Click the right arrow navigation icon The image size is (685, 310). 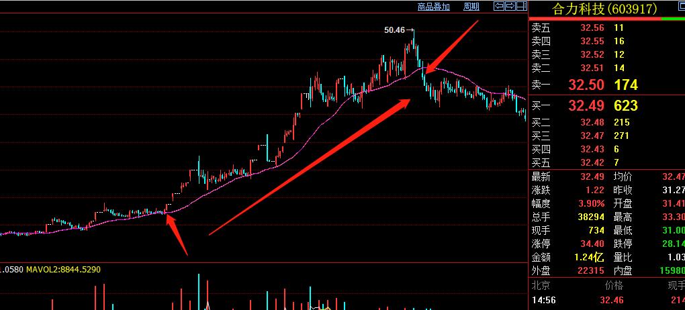pyautogui.click(x=509, y=6)
